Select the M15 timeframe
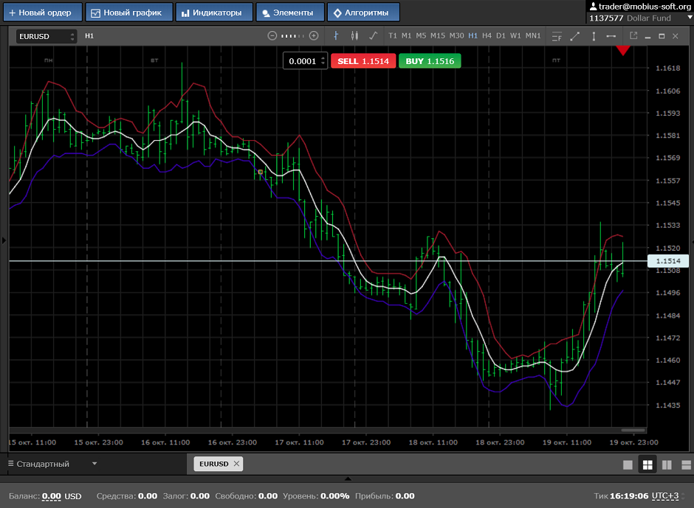The width and height of the screenshot is (694, 508). (x=438, y=36)
